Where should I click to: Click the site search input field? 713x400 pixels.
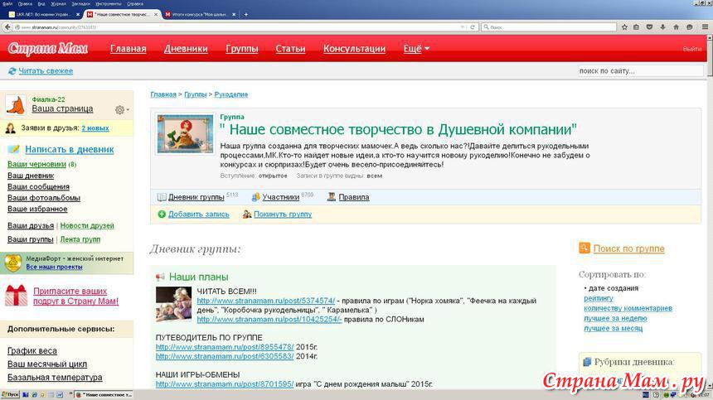638,71
